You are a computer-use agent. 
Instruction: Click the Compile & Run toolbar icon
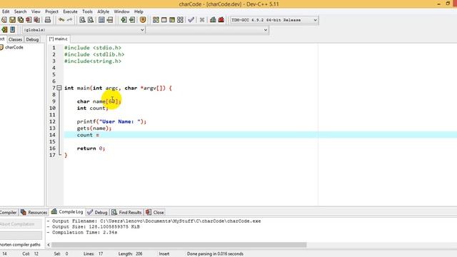tap(172, 20)
